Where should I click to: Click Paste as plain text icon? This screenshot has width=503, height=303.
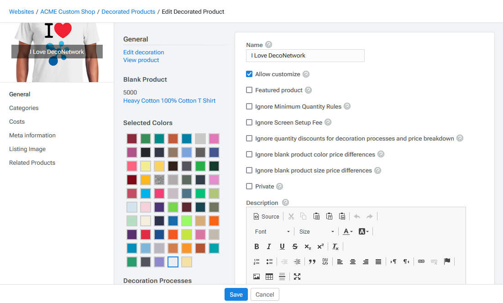click(x=329, y=216)
